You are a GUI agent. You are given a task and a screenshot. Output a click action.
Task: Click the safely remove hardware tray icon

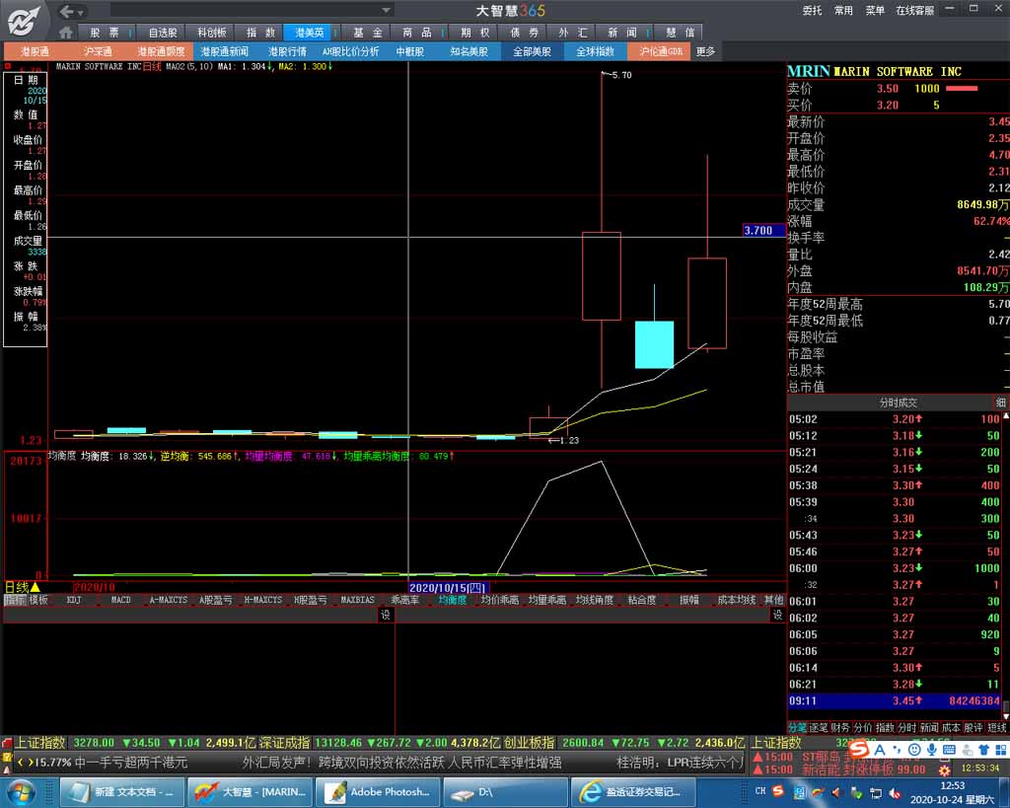coord(856,792)
